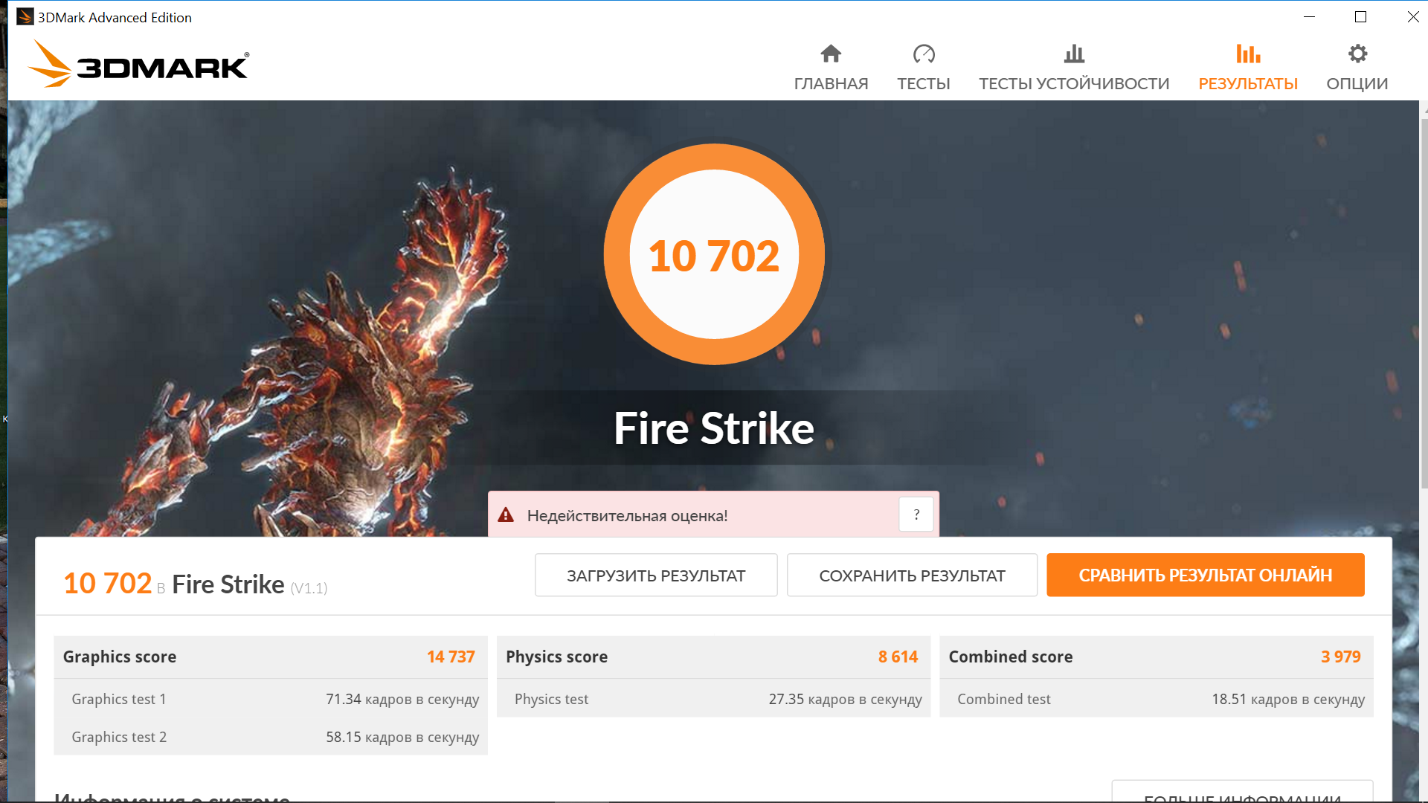Screen dimensions: 1428x803
Task: Click the 3DMark title bar app icon
Action: tap(25, 16)
